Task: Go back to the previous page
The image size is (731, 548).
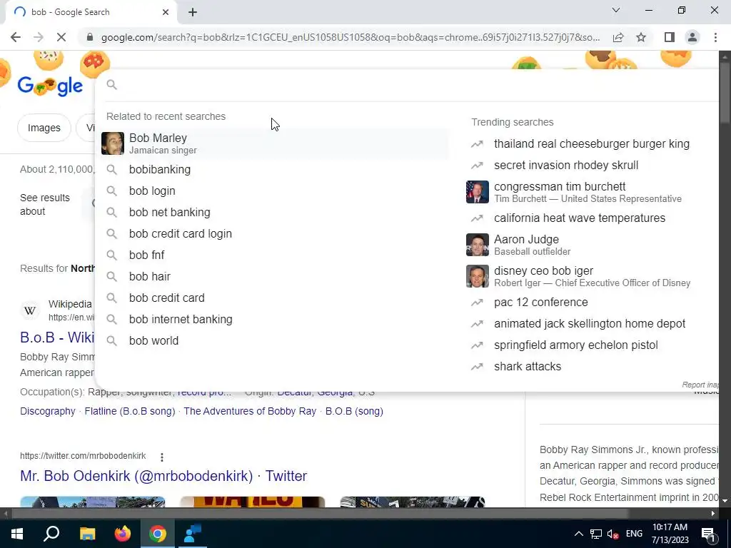Action: coord(16,37)
